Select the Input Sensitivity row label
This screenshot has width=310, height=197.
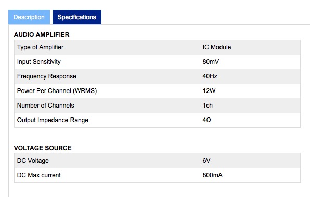39,62
